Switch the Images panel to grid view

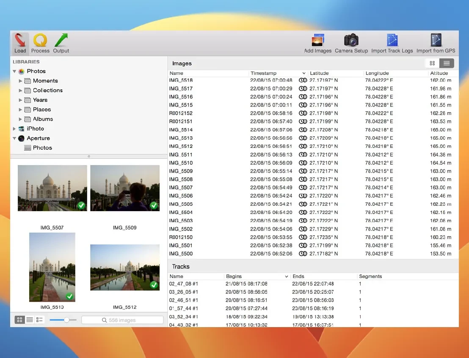[x=432, y=63]
